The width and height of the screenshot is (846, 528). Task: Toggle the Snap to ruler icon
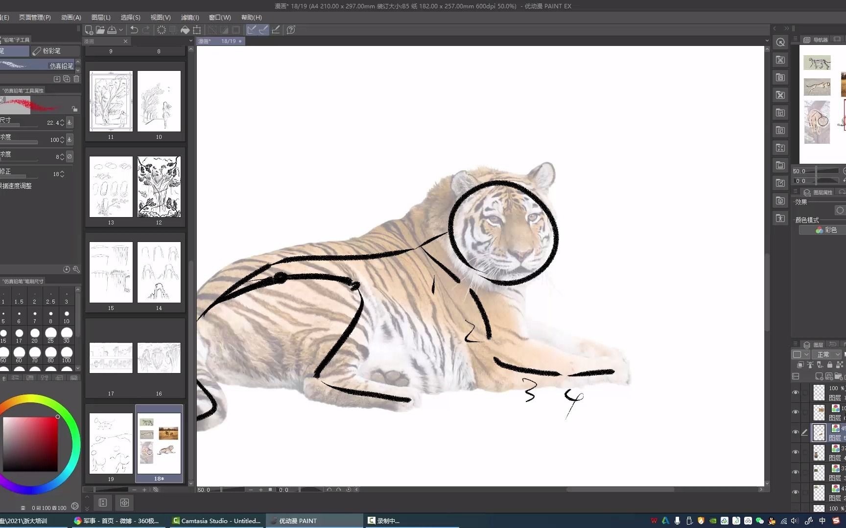252,30
